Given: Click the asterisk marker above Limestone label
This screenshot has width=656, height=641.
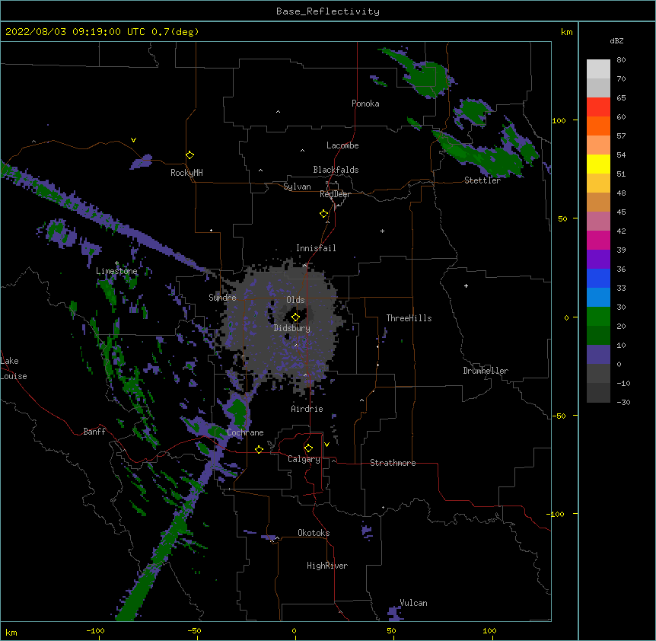Looking at the screenshot, I should click(x=116, y=263).
